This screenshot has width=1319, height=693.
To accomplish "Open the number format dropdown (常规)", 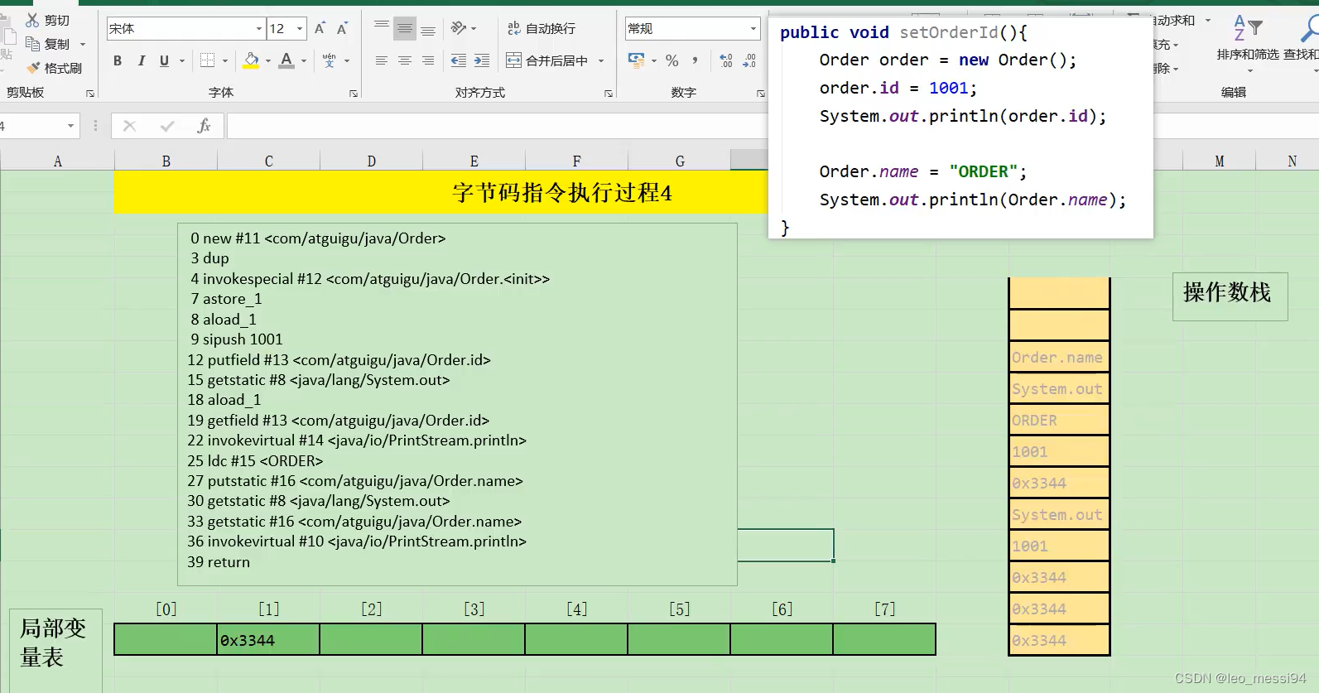I will point(753,28).
